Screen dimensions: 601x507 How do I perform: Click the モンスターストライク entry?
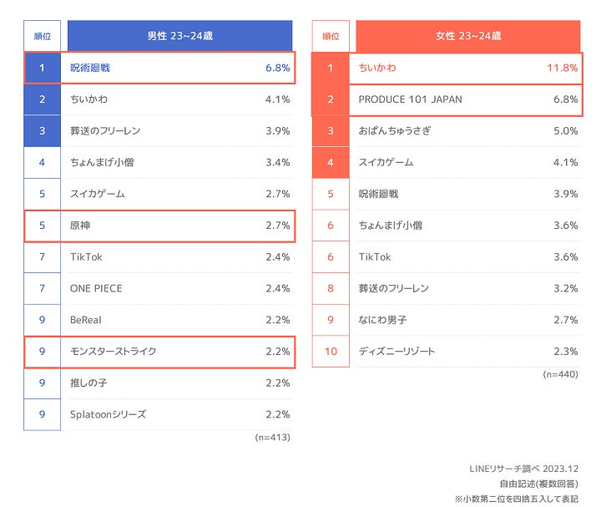coord(114,352)
